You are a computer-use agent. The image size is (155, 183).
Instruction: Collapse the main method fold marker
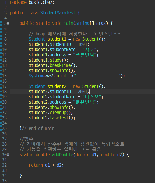[8, 23]
